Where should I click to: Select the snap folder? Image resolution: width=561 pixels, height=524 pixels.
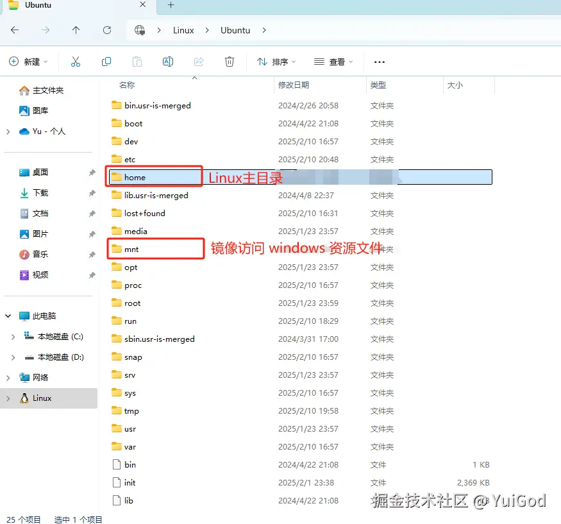coord(127,357)
